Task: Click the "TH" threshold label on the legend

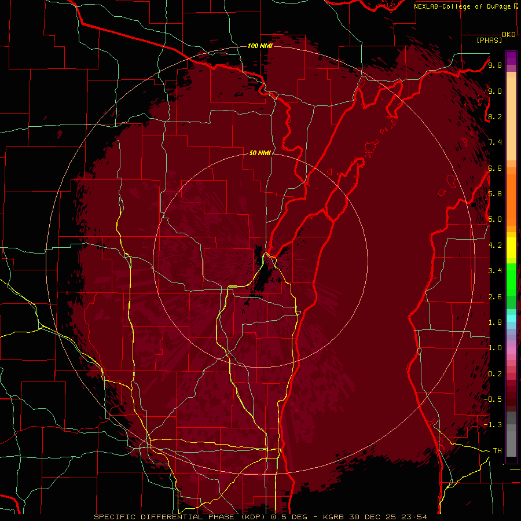Action: click(x=497, y=450)
